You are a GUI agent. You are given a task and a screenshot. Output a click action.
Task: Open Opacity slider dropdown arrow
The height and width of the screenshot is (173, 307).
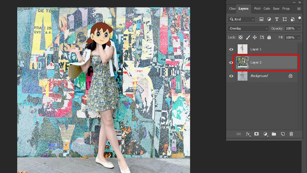(299, 28)
